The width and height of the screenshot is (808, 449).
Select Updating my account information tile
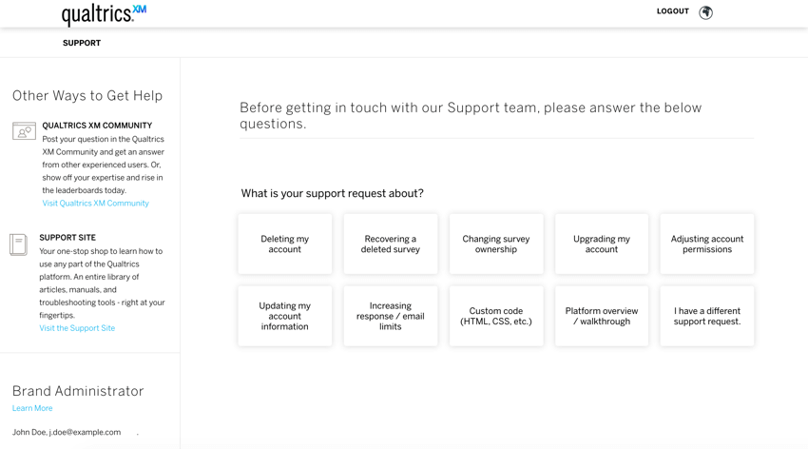point(285,316)
